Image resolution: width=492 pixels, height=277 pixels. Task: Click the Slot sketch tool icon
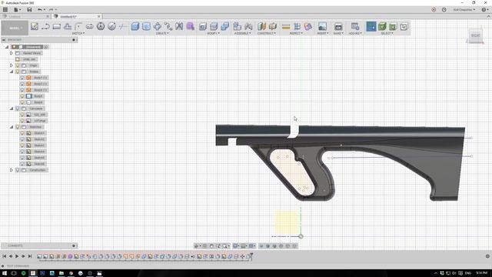90,26
